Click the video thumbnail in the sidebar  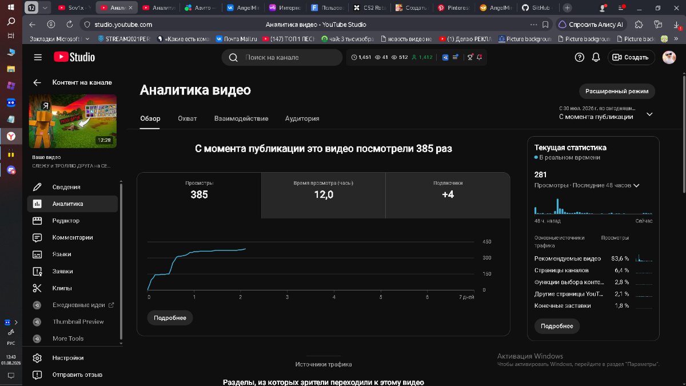click(73, 121)
